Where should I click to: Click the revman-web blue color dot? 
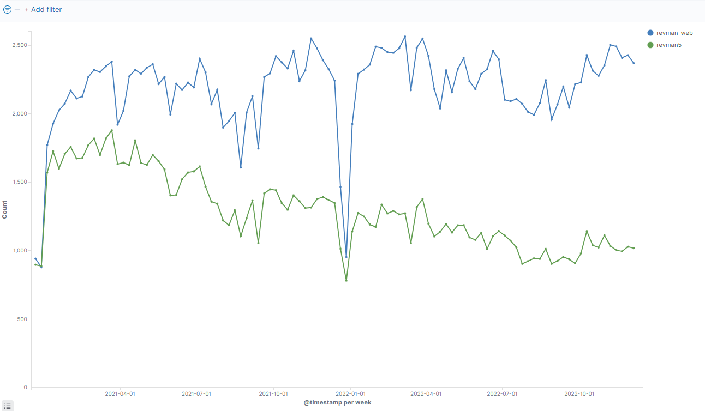650,33
